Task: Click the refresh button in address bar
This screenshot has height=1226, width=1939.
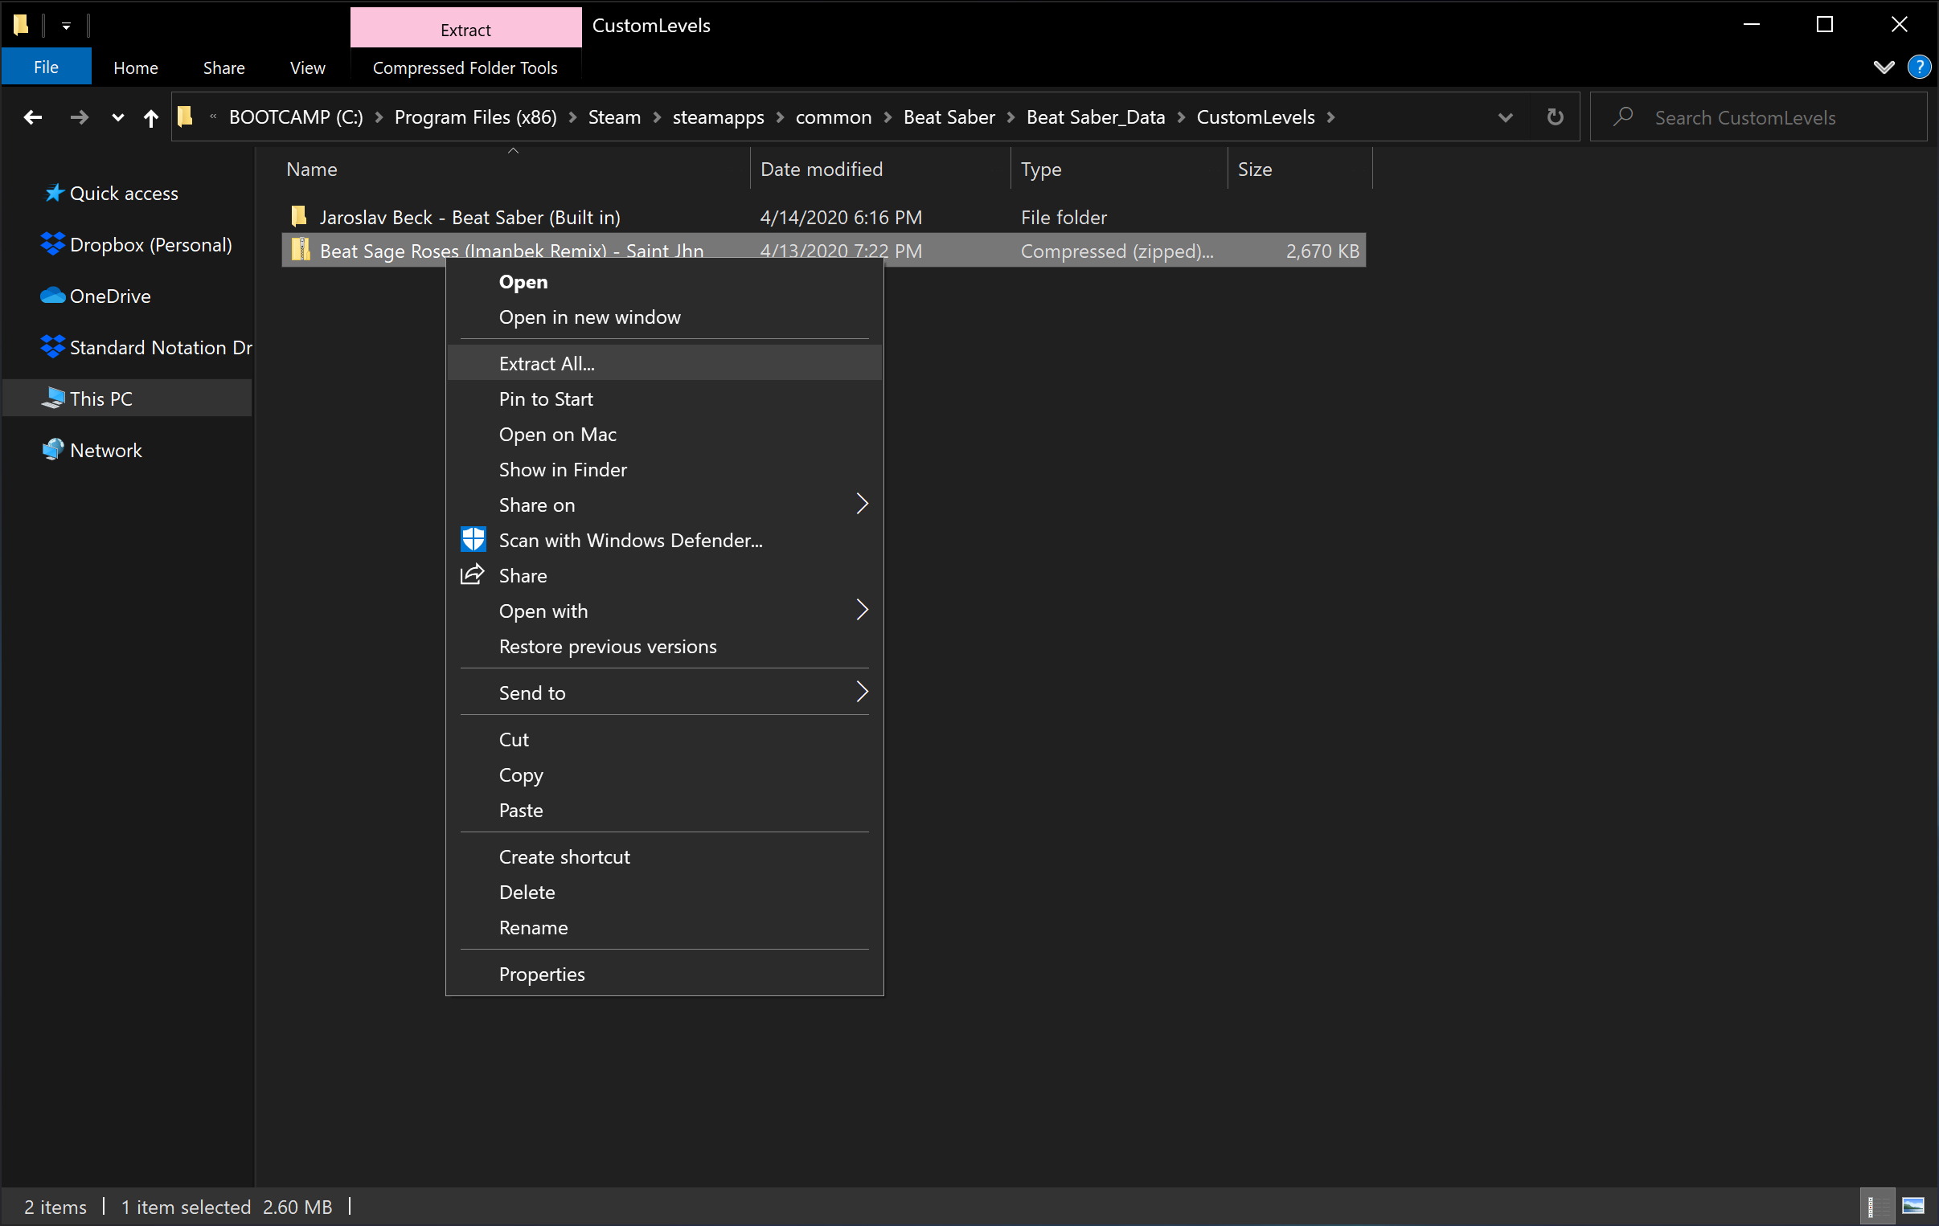Action: coord(1555,116)
